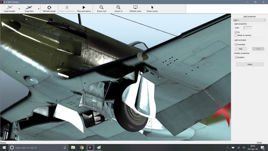Expand the Load model dropdown arrow
The width and height of the screenshot is (268, 151).
[19, 9]
